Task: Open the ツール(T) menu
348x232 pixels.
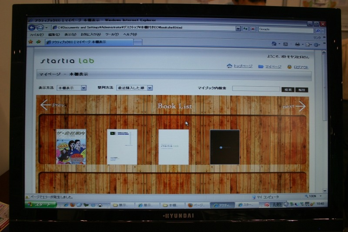Action: click(112, 34)
